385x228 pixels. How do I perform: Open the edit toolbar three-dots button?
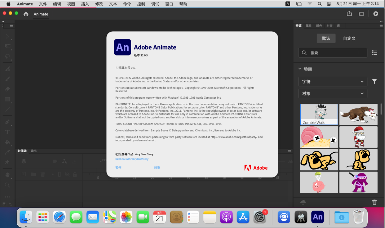pos(8,197)
